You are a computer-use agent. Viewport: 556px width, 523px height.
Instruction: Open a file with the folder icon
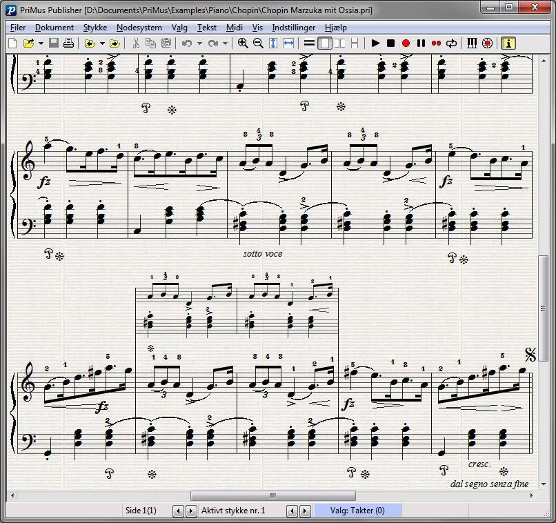click(29, 43)
